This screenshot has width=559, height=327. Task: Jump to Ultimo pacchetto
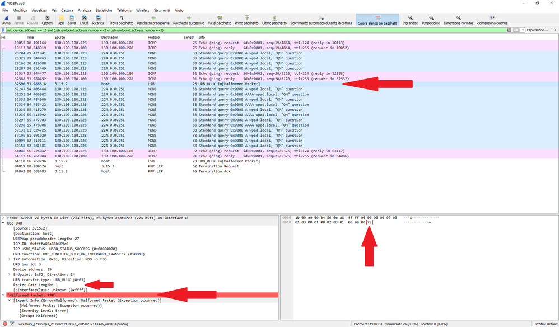(x=274, y=20)
